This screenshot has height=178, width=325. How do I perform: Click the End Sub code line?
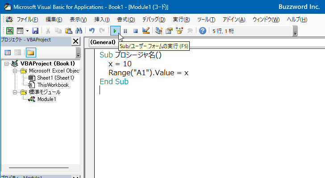(x=114, y=81)
